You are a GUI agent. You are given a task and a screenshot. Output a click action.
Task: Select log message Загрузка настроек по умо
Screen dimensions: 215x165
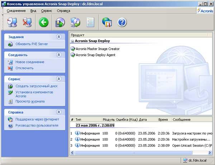[x=192, y=133]
